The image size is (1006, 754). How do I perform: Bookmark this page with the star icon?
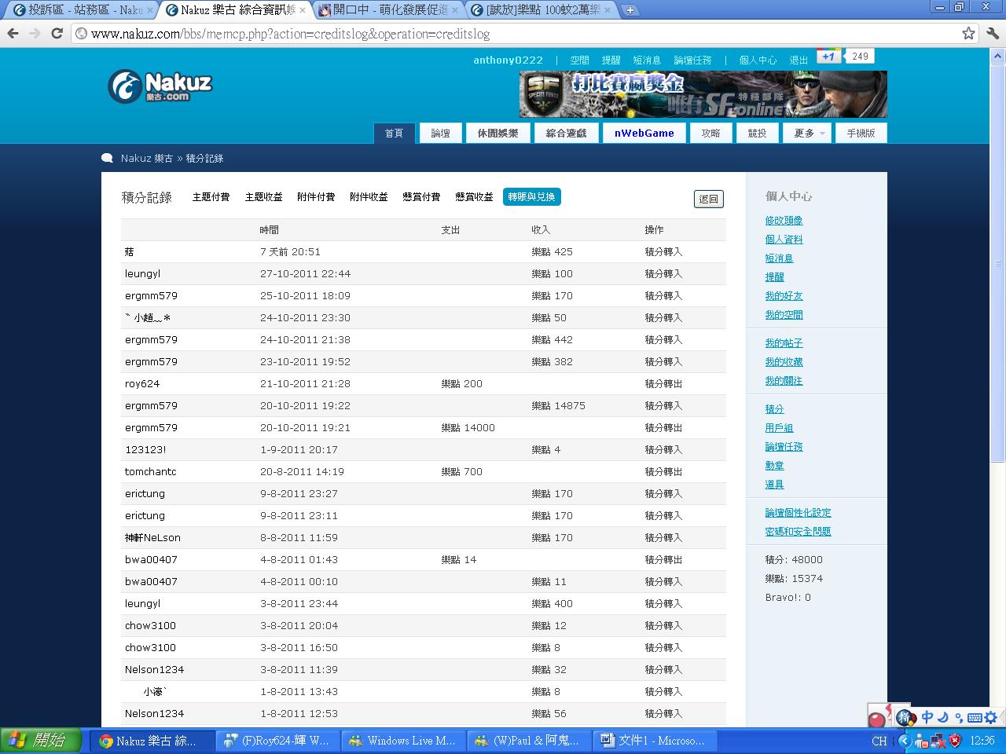pyautogui.click(x=968, y=33)
